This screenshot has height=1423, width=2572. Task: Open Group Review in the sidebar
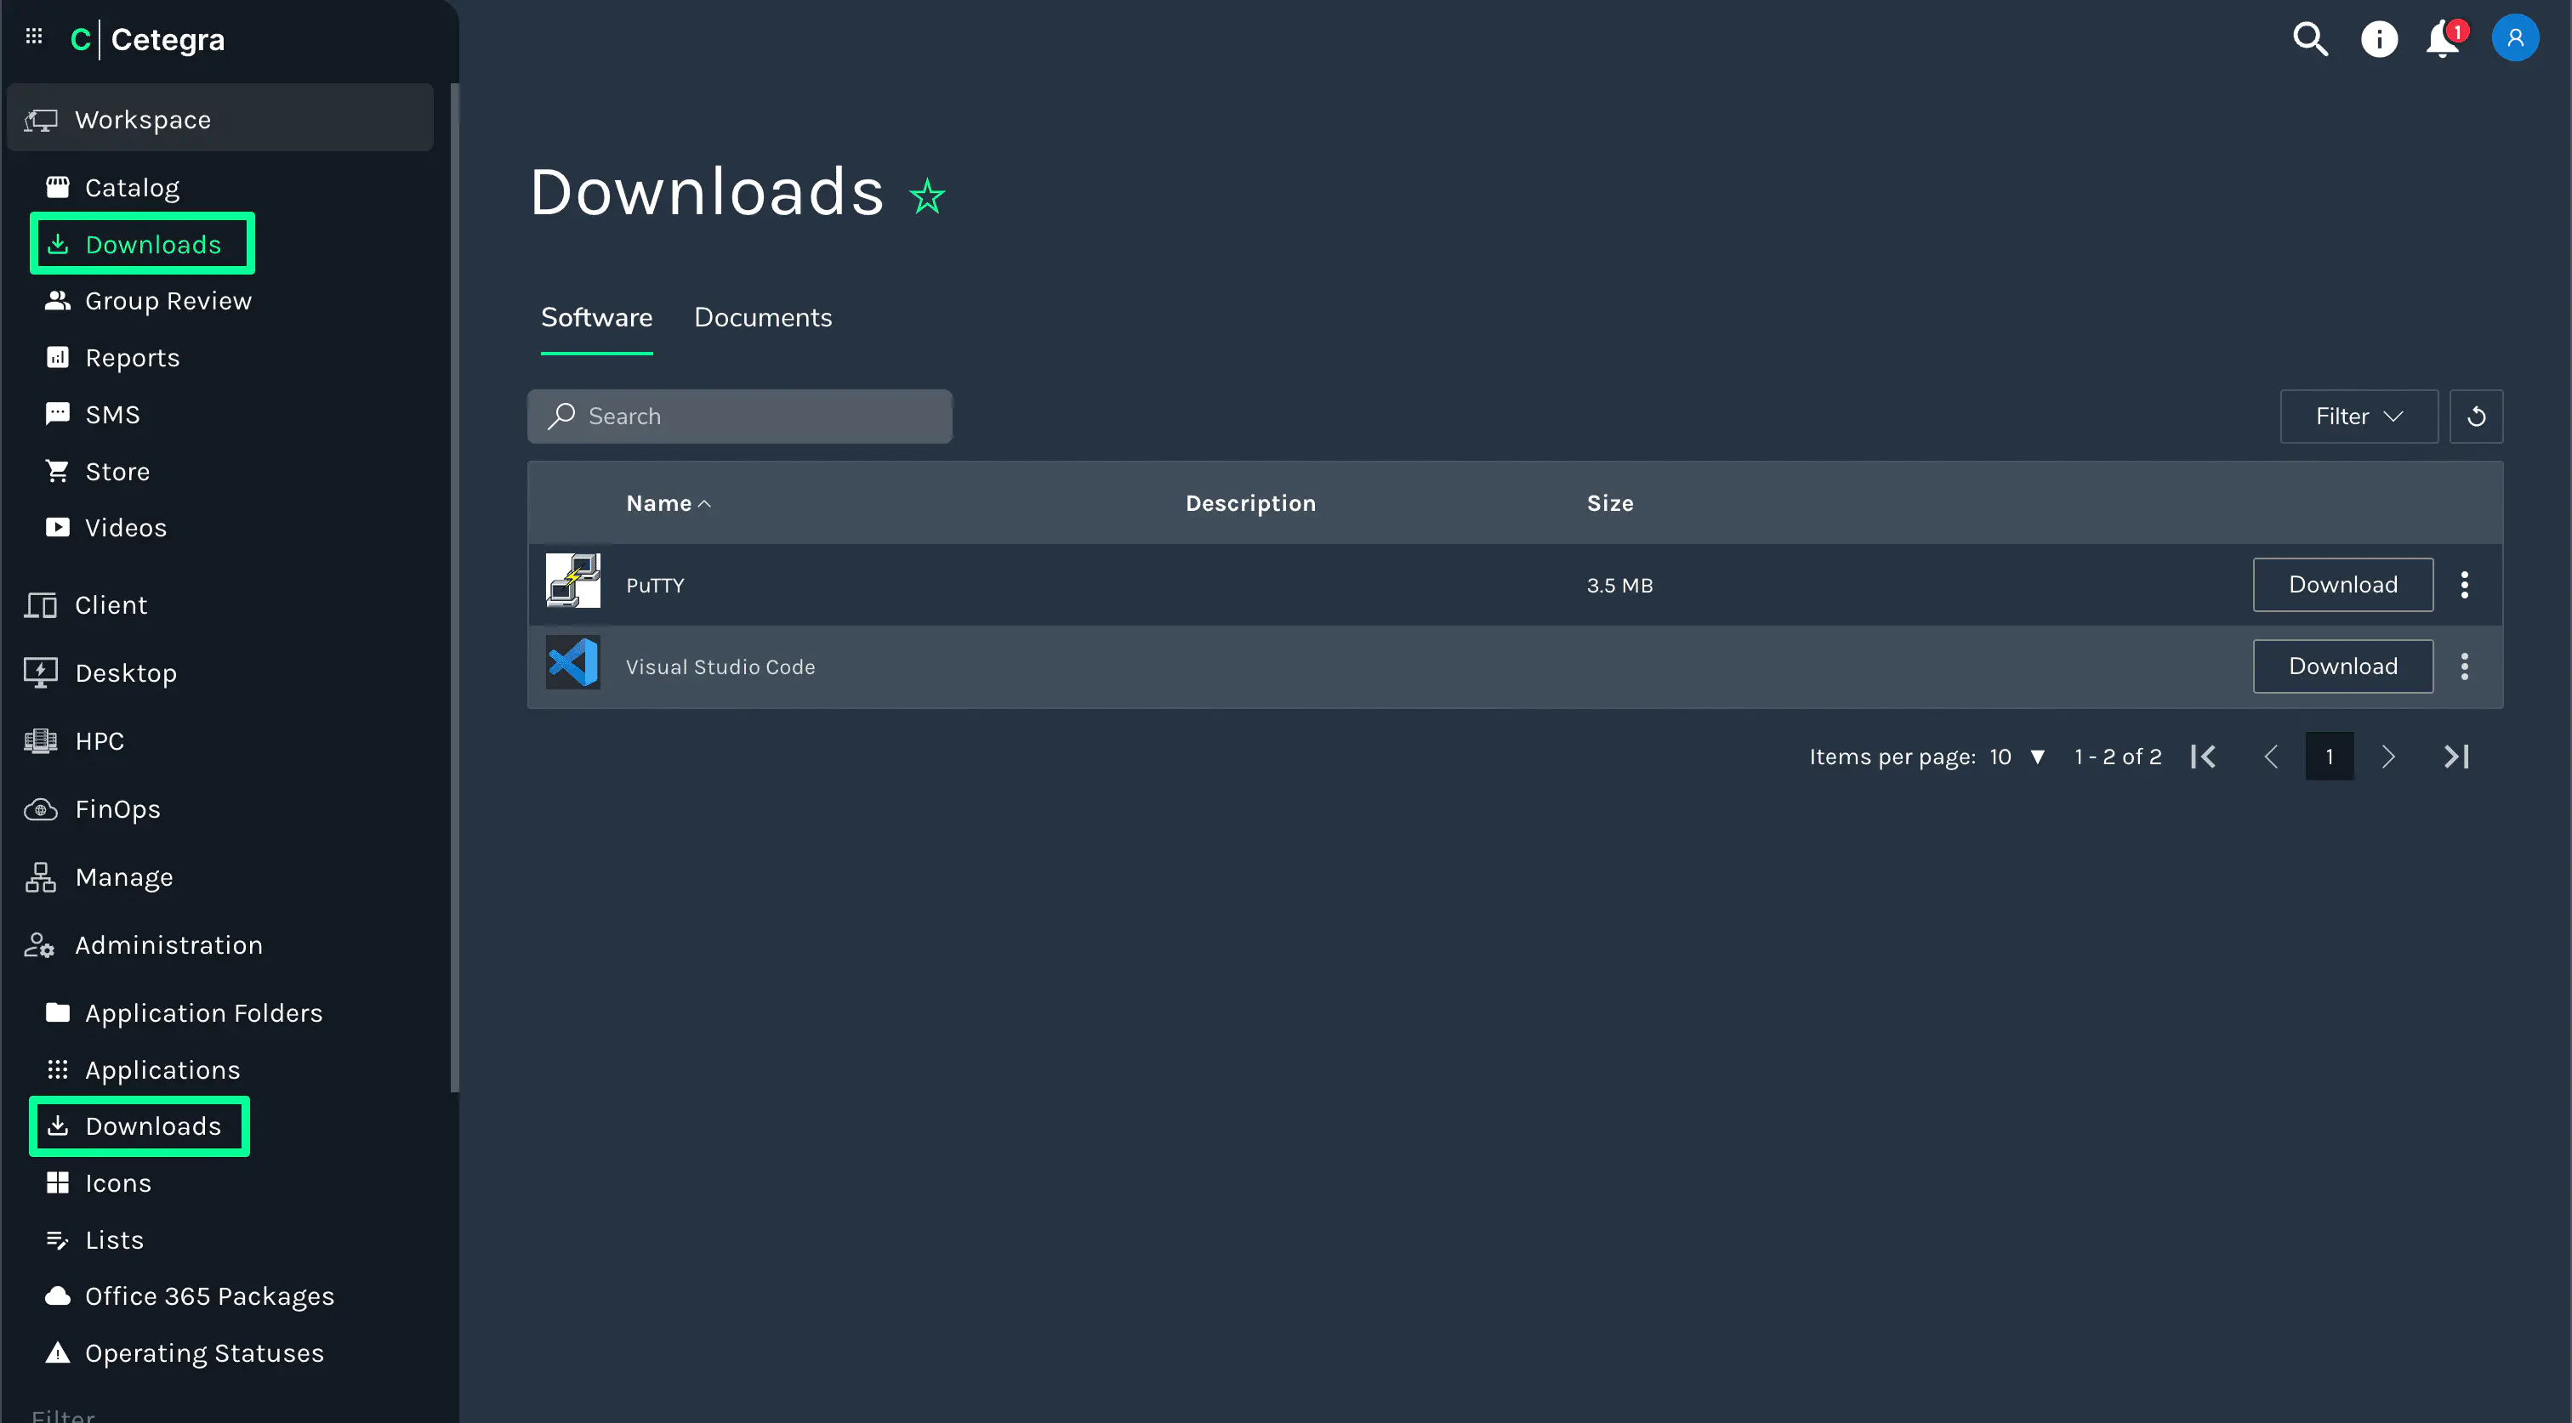pos(168,302)
